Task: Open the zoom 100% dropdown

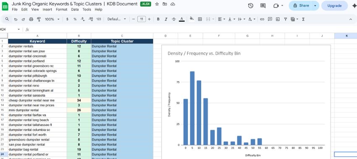Action: coord(52,19)
